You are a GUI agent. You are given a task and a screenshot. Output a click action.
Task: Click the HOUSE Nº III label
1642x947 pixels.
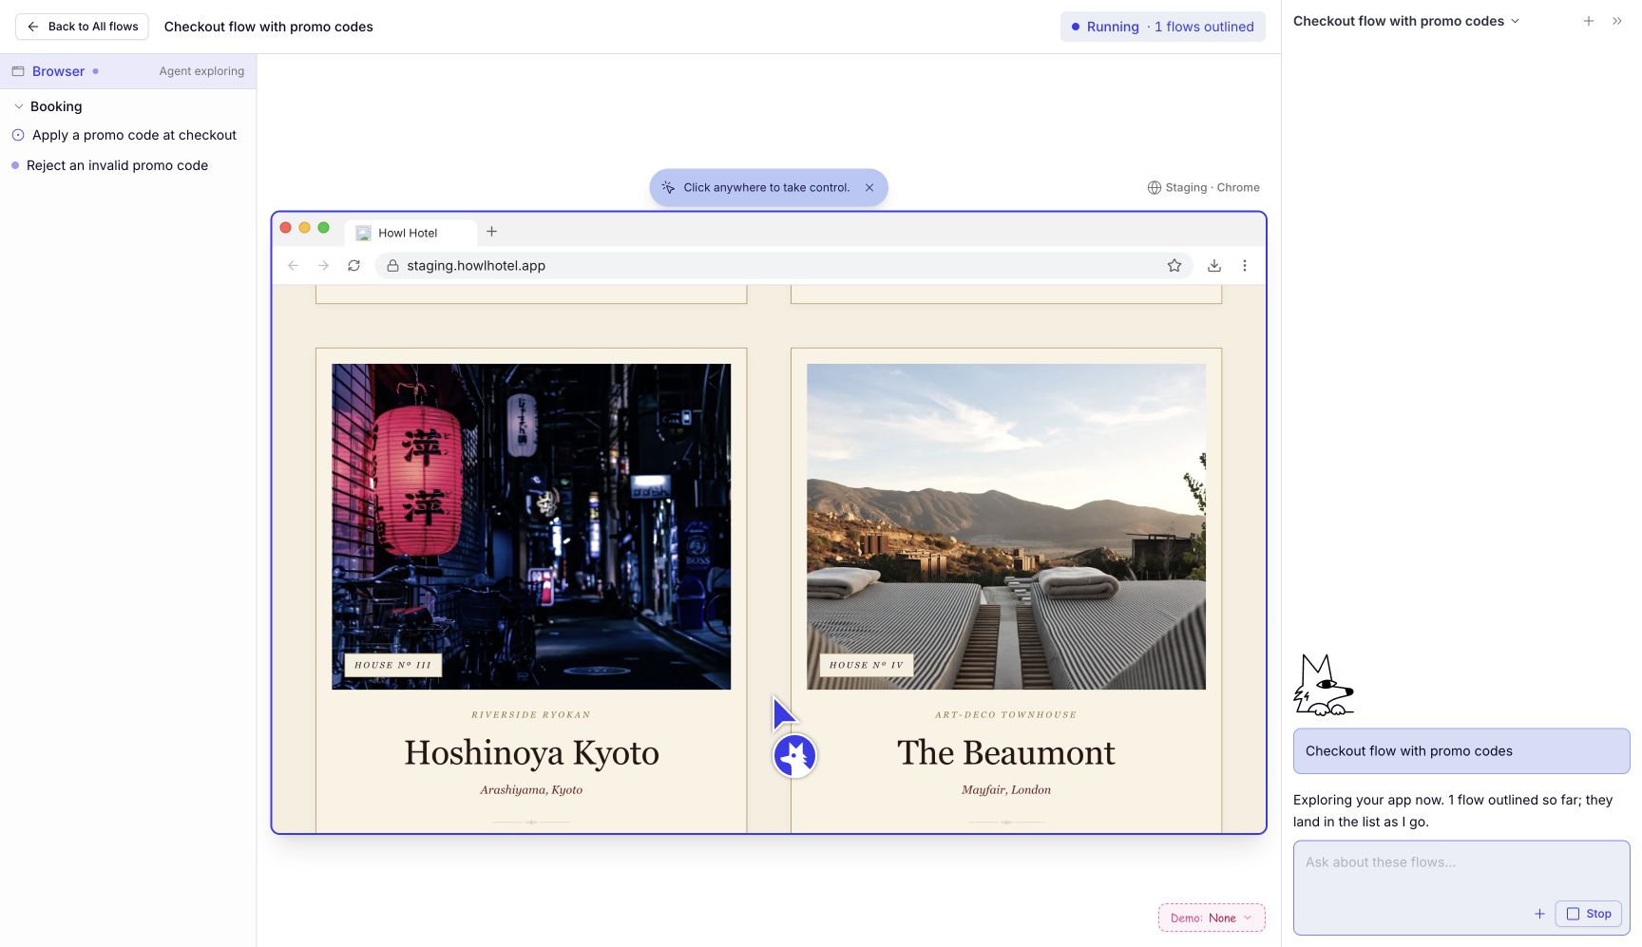392,665
